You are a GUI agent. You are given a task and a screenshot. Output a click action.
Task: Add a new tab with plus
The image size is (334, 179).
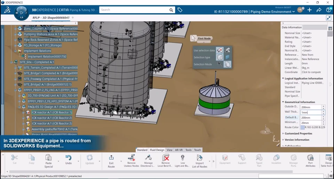click(x=73, y=18)
